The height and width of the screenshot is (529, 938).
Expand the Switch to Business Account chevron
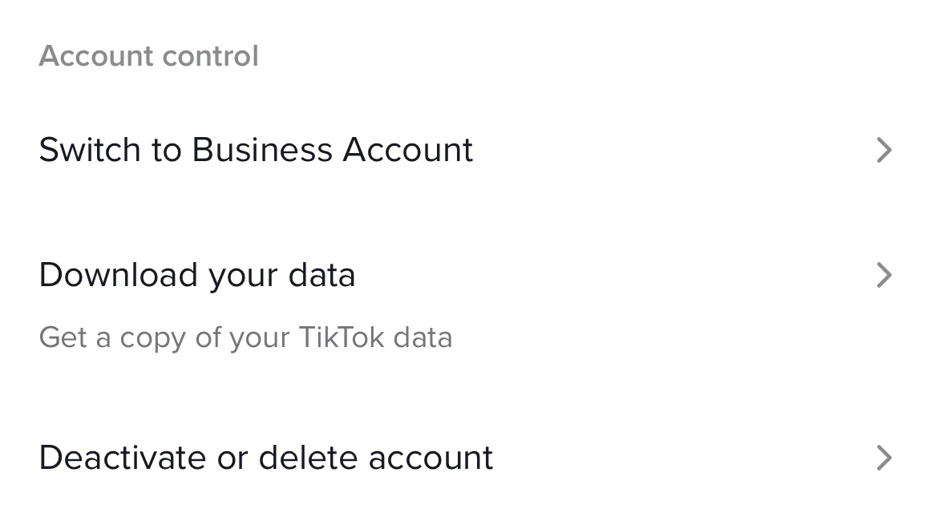(884, 150)
